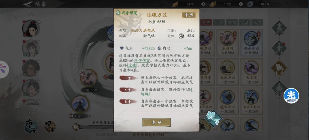Click the 参研 study button
Screen dimensions: 309x140
(157, 122)
